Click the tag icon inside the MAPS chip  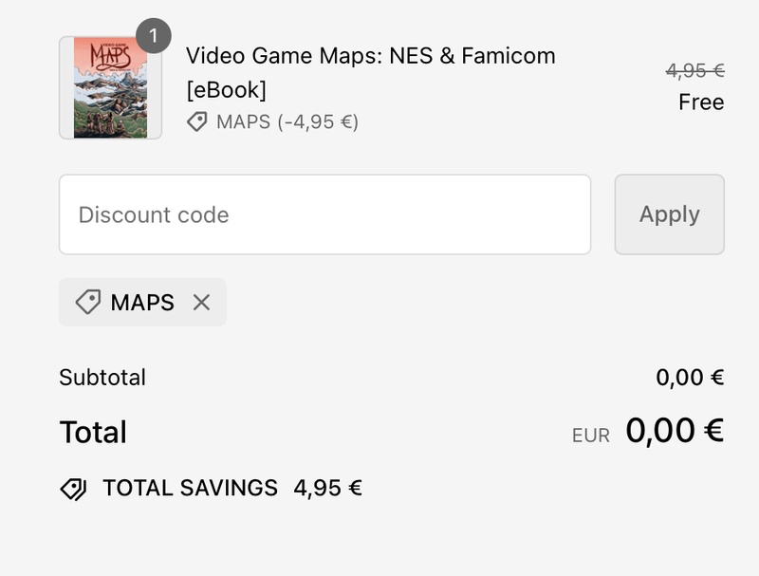tap(88, 302)
